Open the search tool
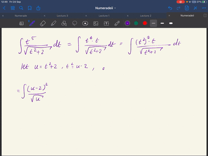Image resolution: width=208 pixels, height=156 pixels. point(21,8)
